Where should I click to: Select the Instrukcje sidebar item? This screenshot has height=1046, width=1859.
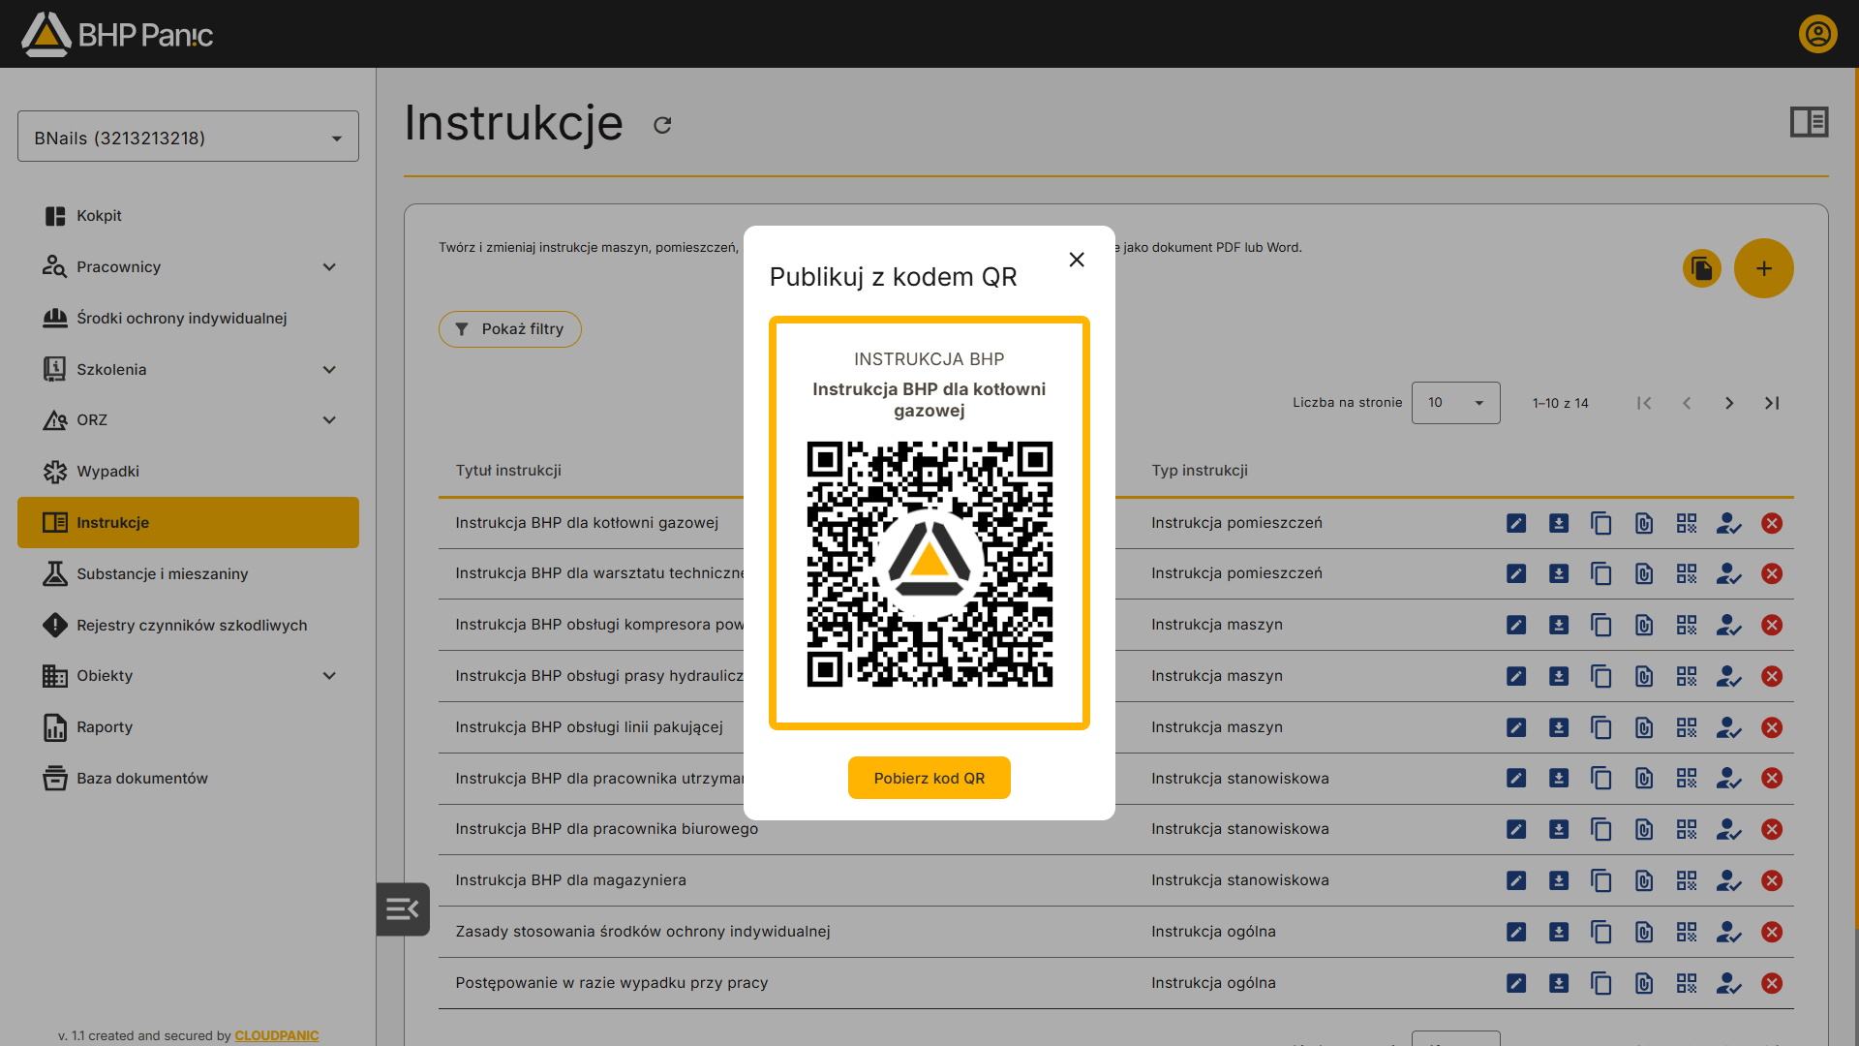pyautogui.click(x=188, y=523)
